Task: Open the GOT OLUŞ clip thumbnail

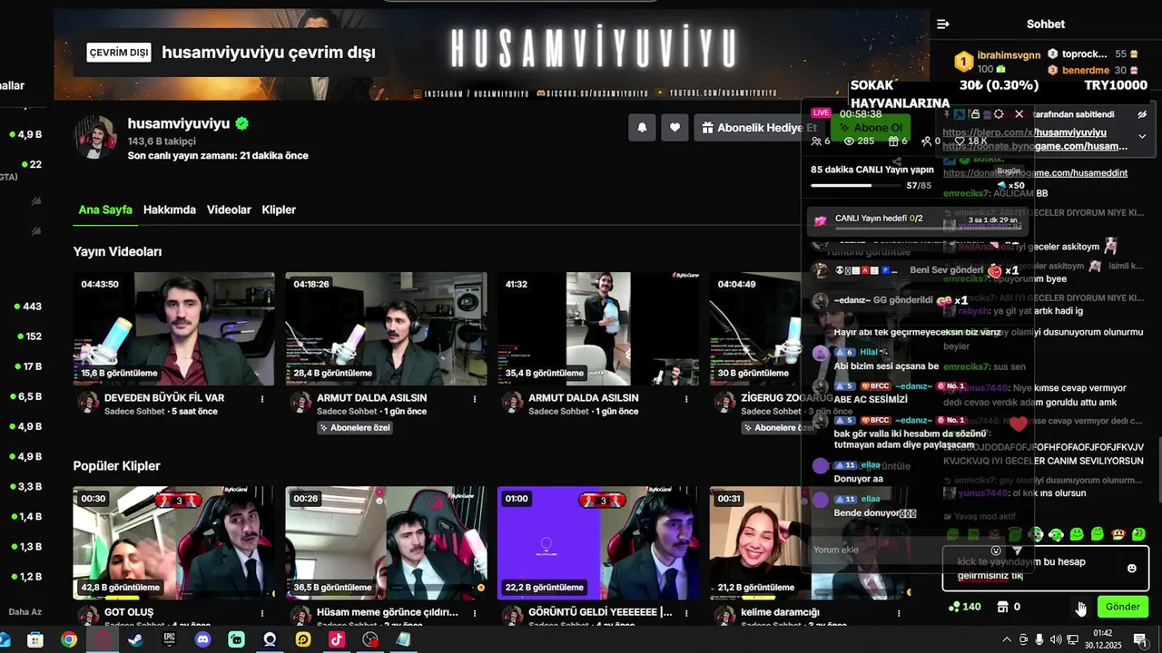Action: (174, 543)
